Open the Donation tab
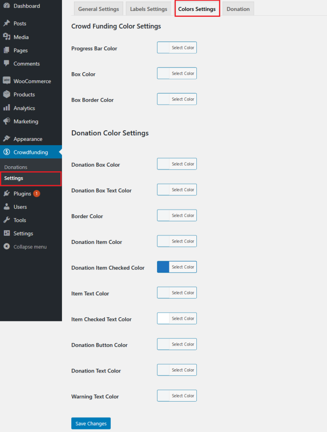The height and width of the screenshot is (432, 327). click(238, 9)
